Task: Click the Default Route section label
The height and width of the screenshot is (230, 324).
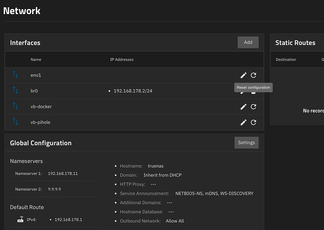Action: click(x=27, y=207)
